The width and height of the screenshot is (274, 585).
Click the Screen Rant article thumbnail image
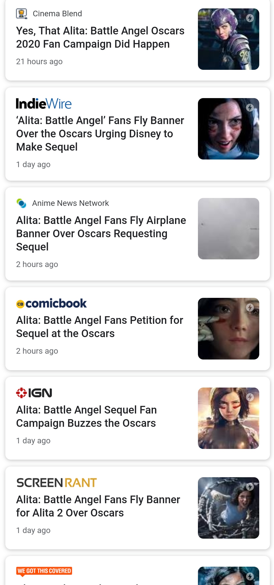pyautogui.click(x=228, y=508)
